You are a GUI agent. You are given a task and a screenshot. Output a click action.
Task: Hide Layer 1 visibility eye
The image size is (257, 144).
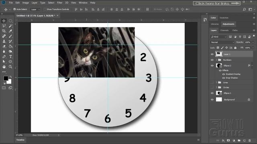coord(212,54)
